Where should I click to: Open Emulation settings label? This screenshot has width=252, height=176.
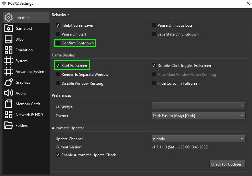pyautogui.click(x=24, y=50)
